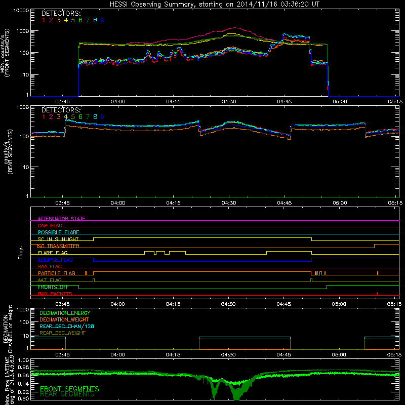The width and height of the screenshot is (405, 405).
Task: Click blue detector 9 in rear segments legend
Action: pyautogui.click(x=103, y=117)
